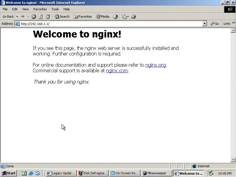Refresh the page with the Refresh icon
The height and width of the screenshot is (177, 236).
(41, 17)
